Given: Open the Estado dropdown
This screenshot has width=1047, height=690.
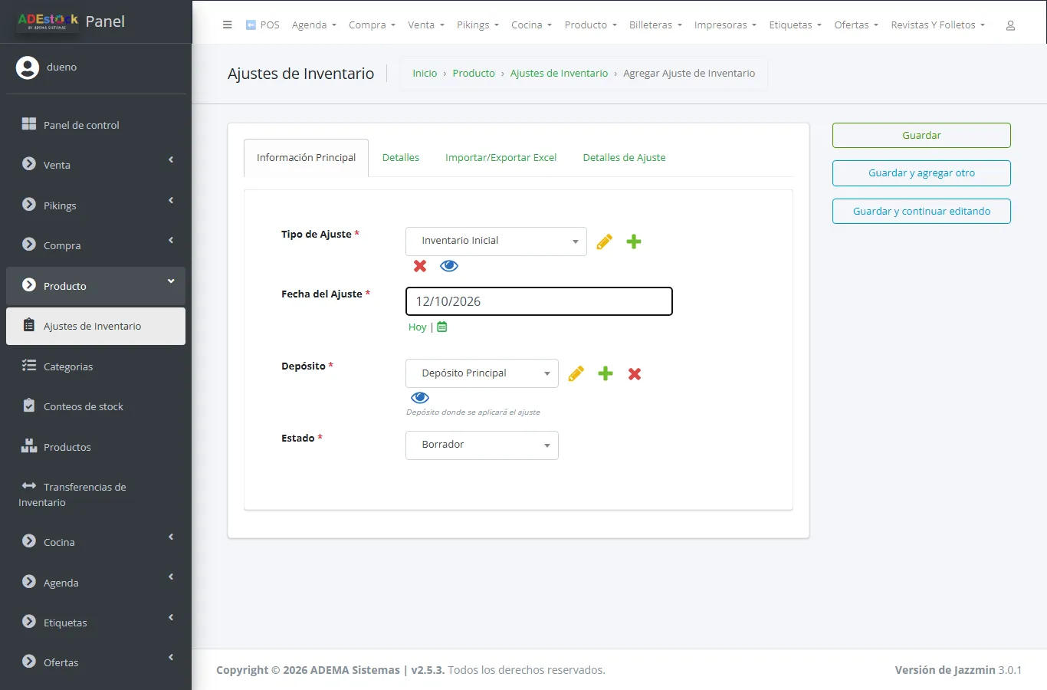Looking at the screenshot, I should 482,445.
